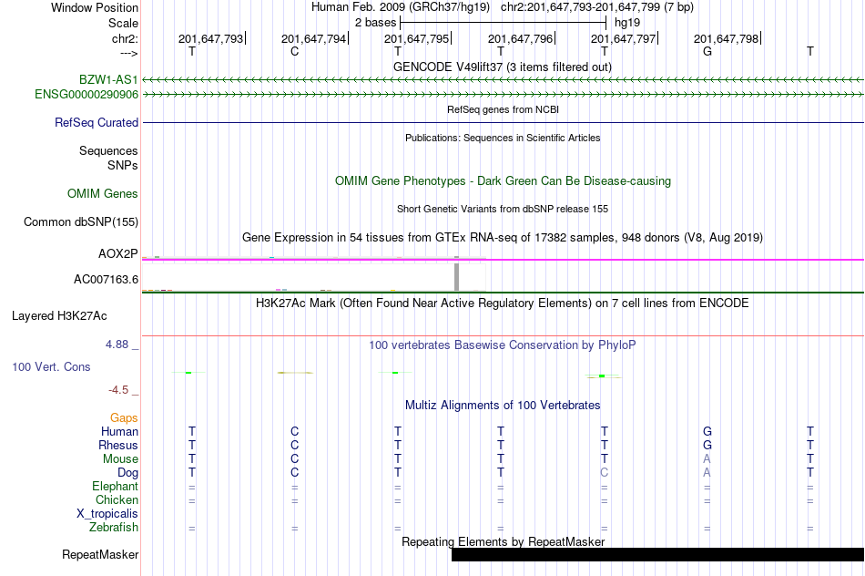Click the -4.5 PhyloP lower scale value
The width and height of the screenshot is (865, 576).
click(118, 390)
